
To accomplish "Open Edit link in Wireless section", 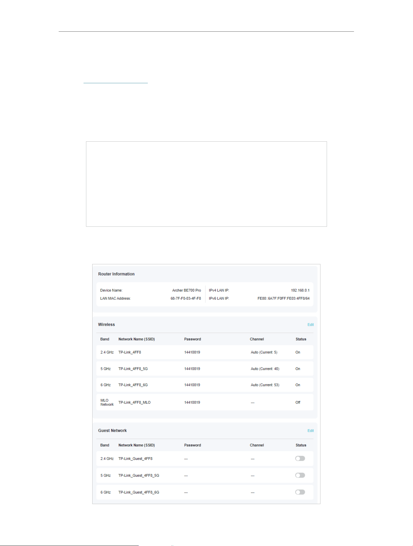I will click(x=311, y=325).
